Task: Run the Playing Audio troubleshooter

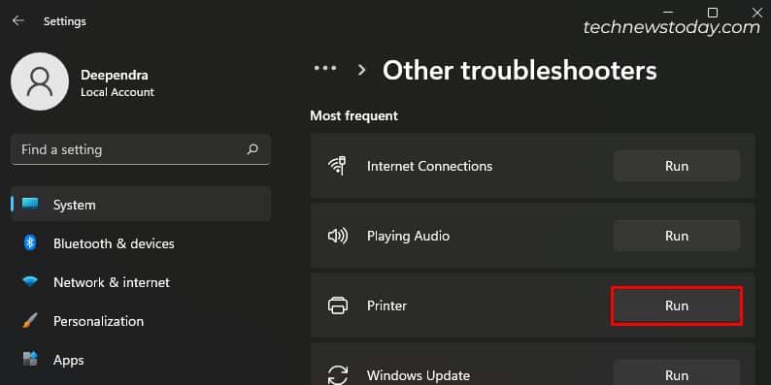Action: tap(677, 236)
